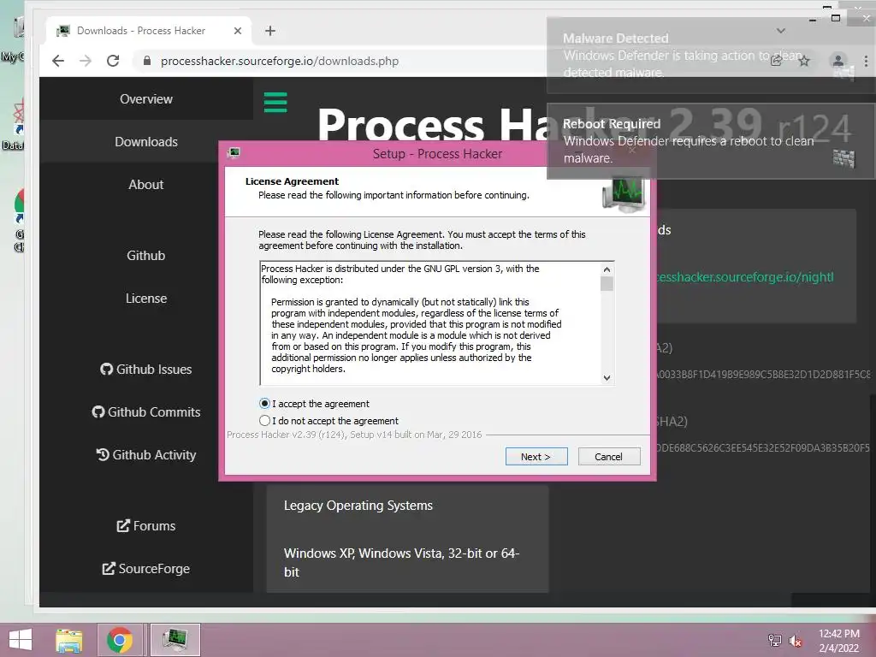Bookmark page with the star icon
Viewport: 876px width, 657px height.
tap(804, 61)
